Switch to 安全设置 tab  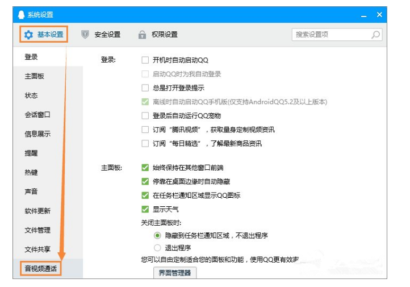[x=107, y=35]
